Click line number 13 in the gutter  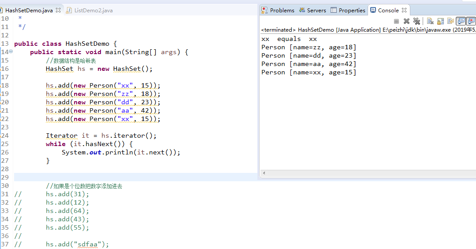(5, 44)
